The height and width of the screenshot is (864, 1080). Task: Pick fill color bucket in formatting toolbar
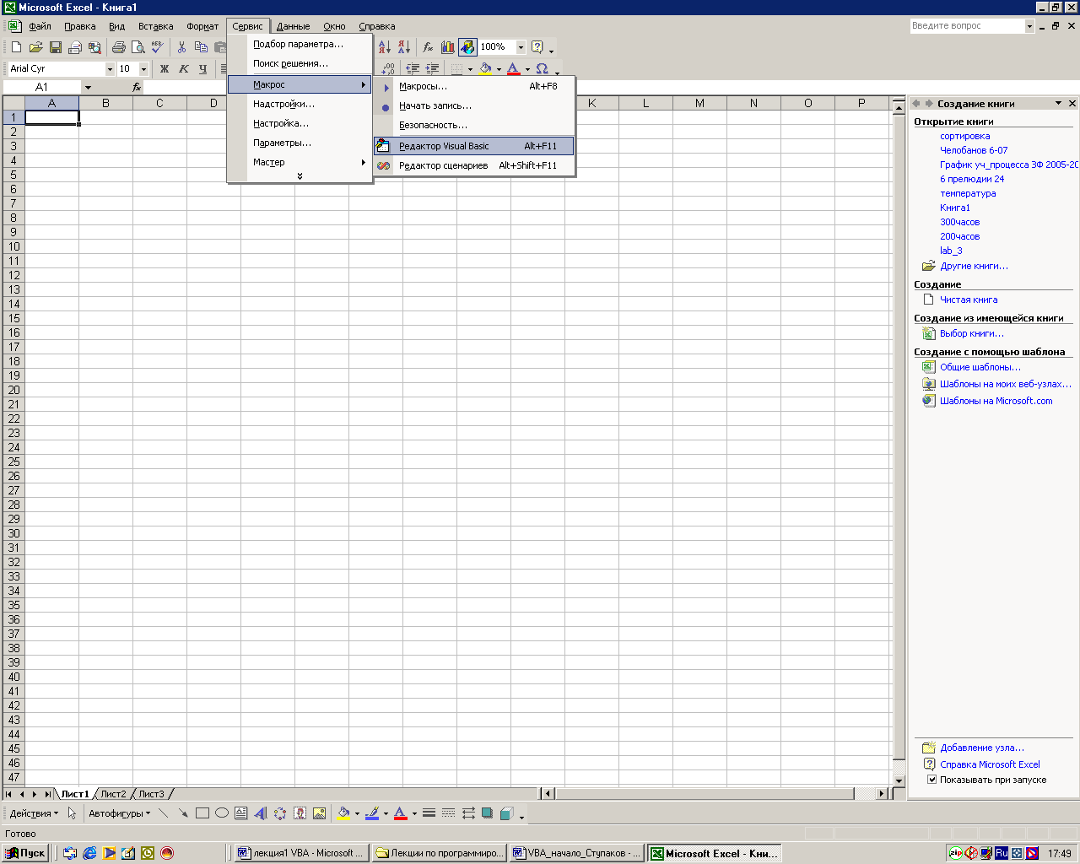coord(485,68)
